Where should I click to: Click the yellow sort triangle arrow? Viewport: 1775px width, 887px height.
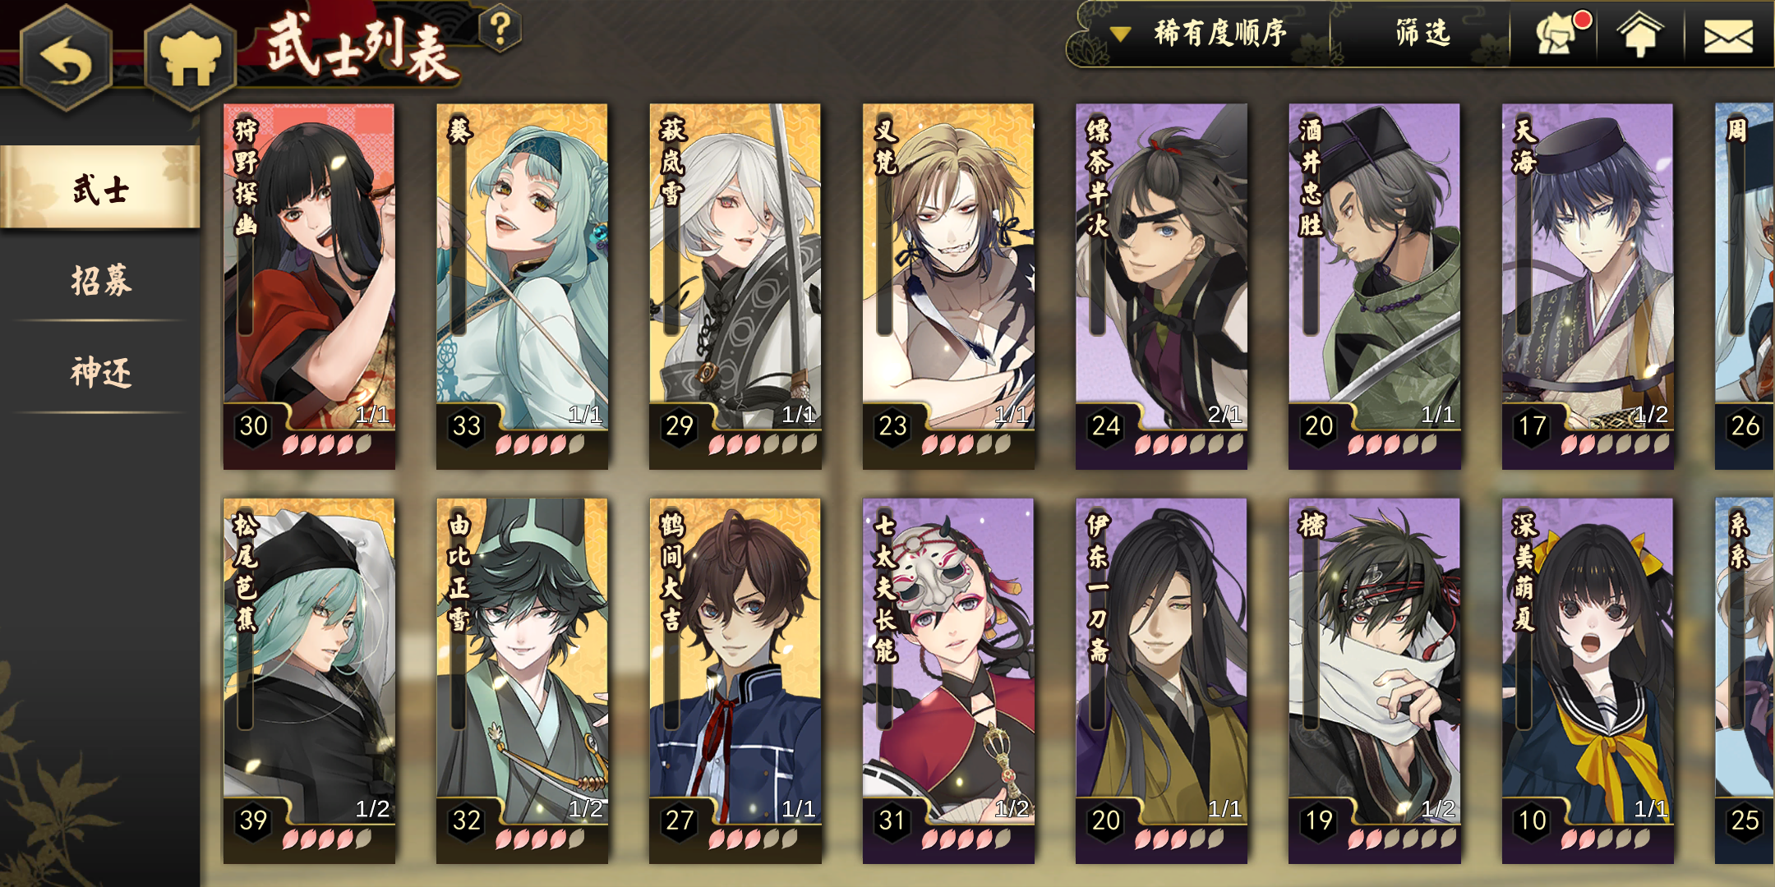point(1120,34)
